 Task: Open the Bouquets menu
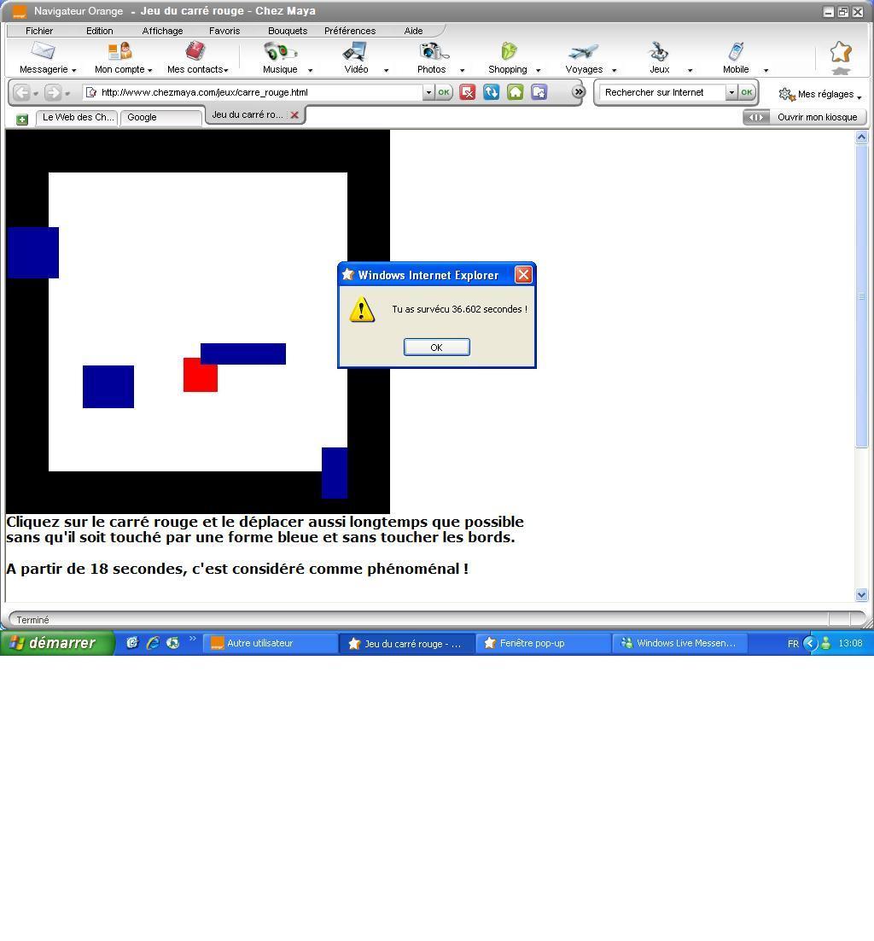tap(288, 31)
